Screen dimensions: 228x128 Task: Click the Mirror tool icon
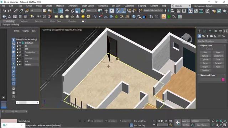pyautogui.click(x=167, y=11)
